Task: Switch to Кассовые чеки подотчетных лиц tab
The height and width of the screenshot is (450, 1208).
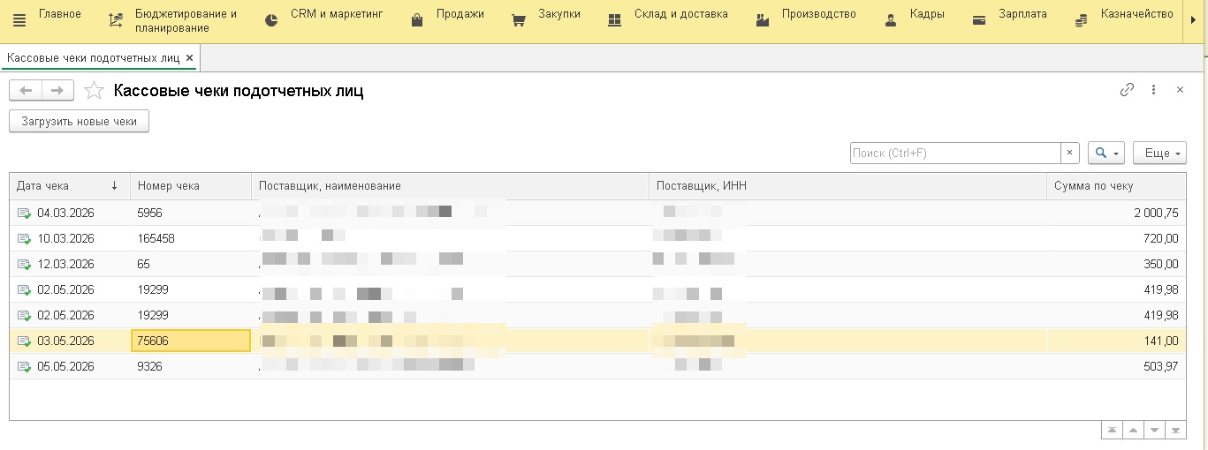Action: [93, 57]
